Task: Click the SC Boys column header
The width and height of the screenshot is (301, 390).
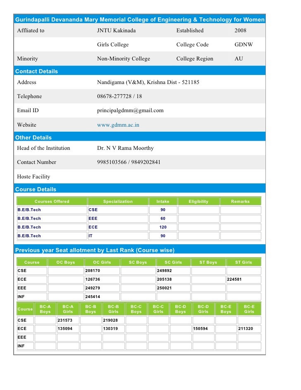Action: tap(138, 262)
